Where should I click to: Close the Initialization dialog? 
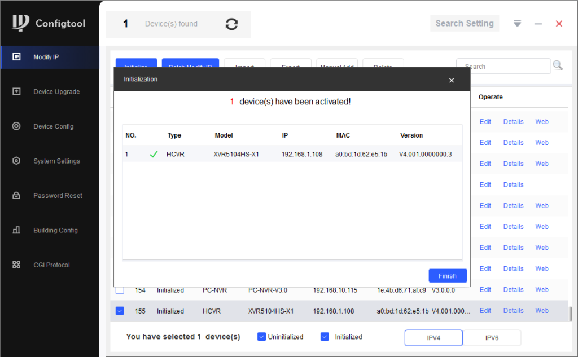click(x=451, y=80)
